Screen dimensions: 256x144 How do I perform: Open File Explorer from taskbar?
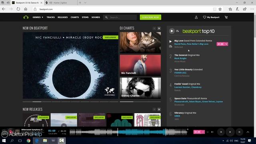click(45, 140)
